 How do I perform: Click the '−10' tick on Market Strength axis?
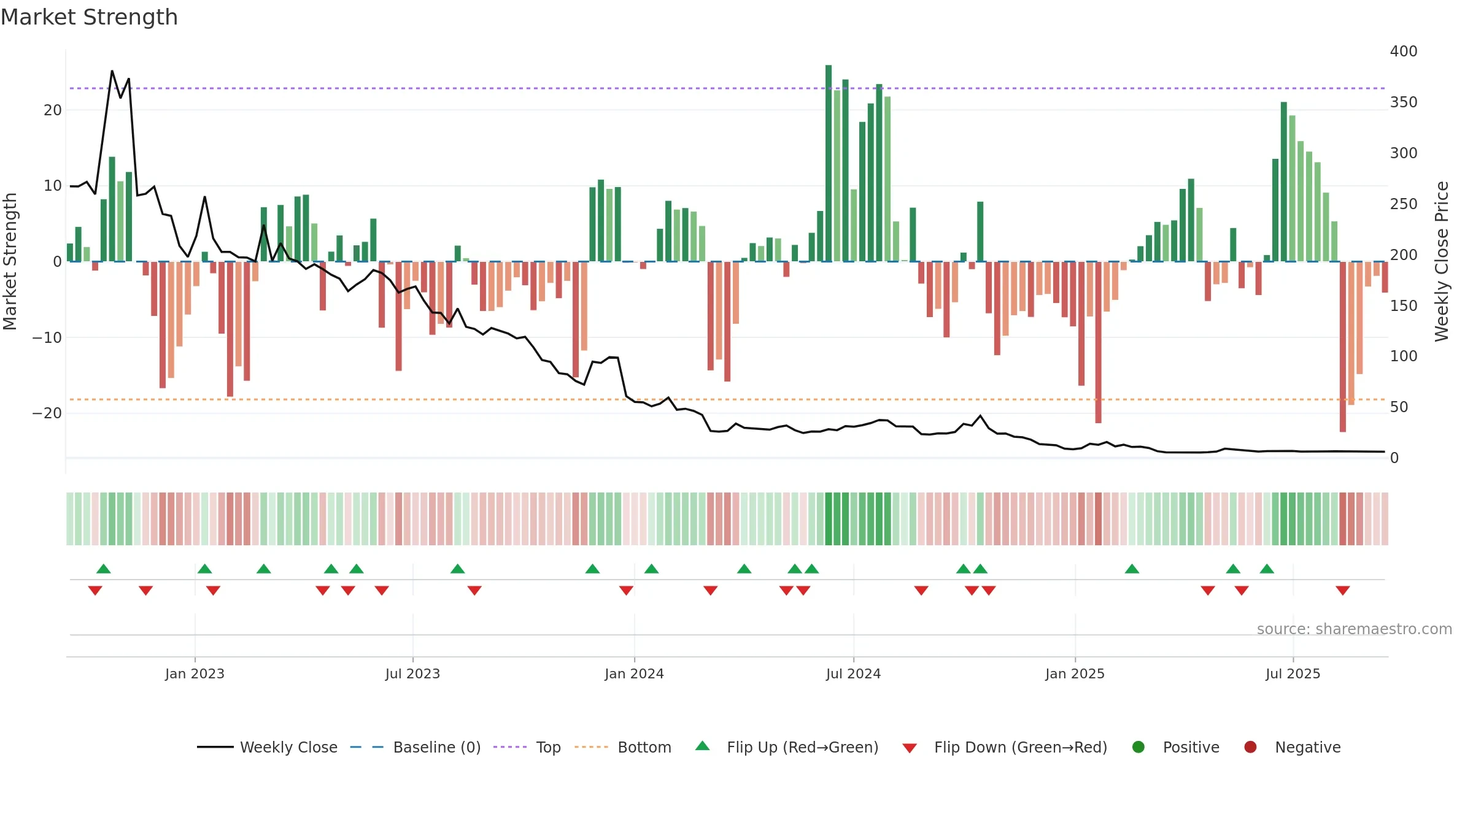(47, 338)
